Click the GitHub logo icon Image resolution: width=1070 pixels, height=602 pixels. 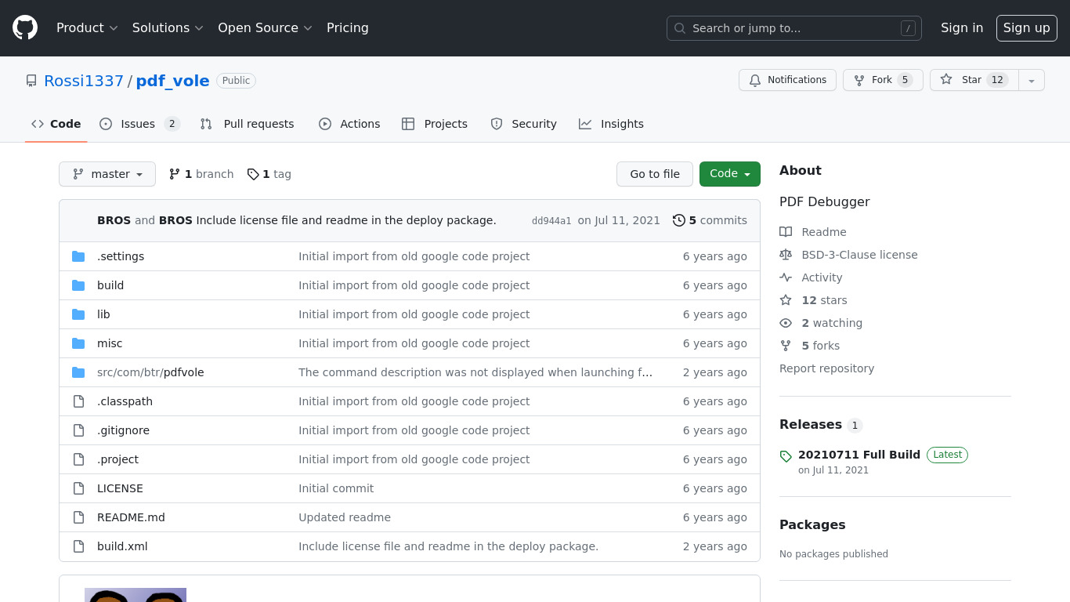pyautogui.click(x=25, y=28)
